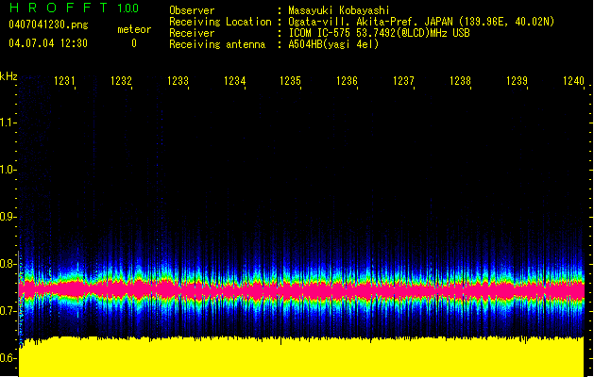The height and width of the screenshot is (377, 594).
Task: Click the meteor label
Action: pyautogui.click(x=133, y=29)
